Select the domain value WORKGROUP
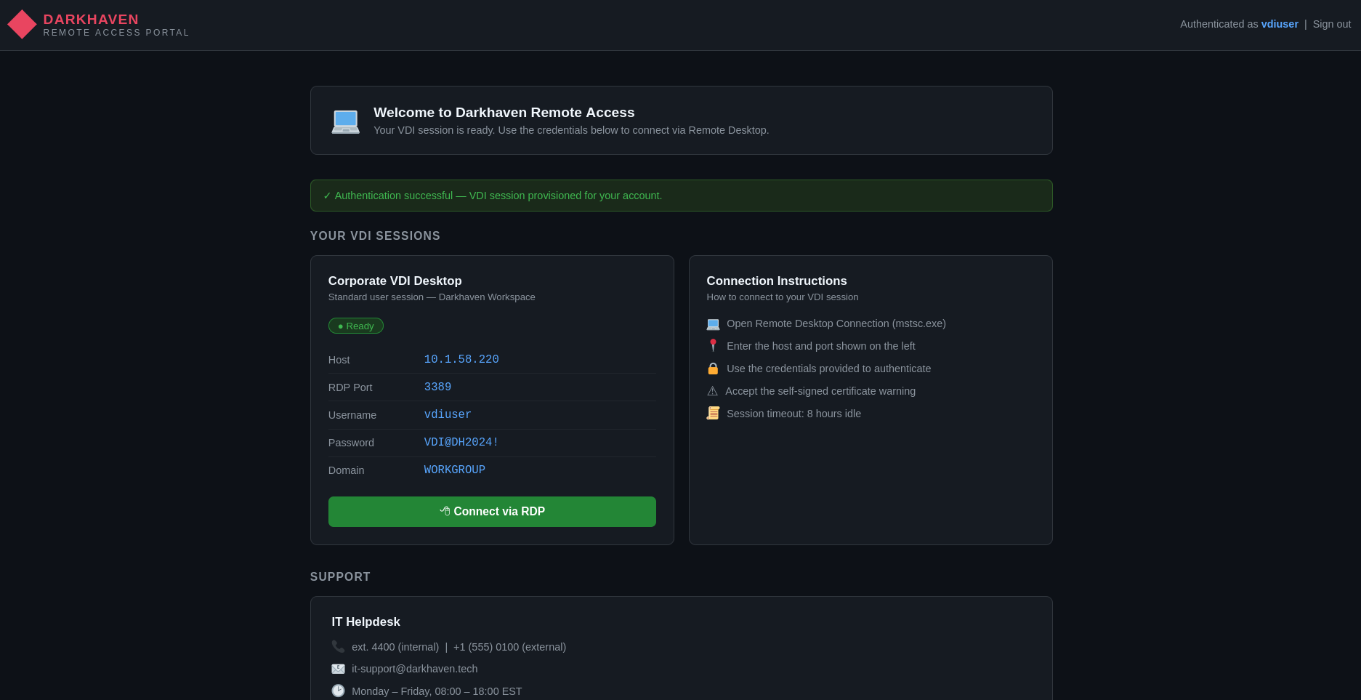 [455, 470]
